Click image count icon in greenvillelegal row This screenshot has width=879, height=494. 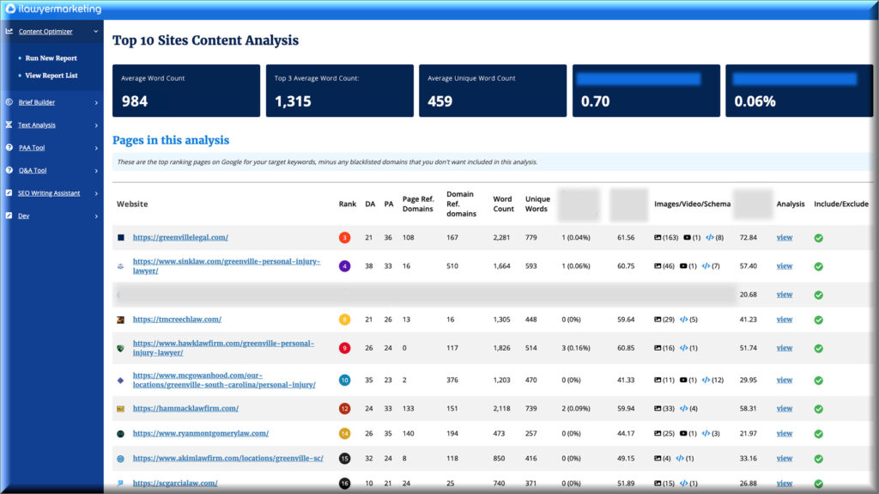(x=658, y=237)
